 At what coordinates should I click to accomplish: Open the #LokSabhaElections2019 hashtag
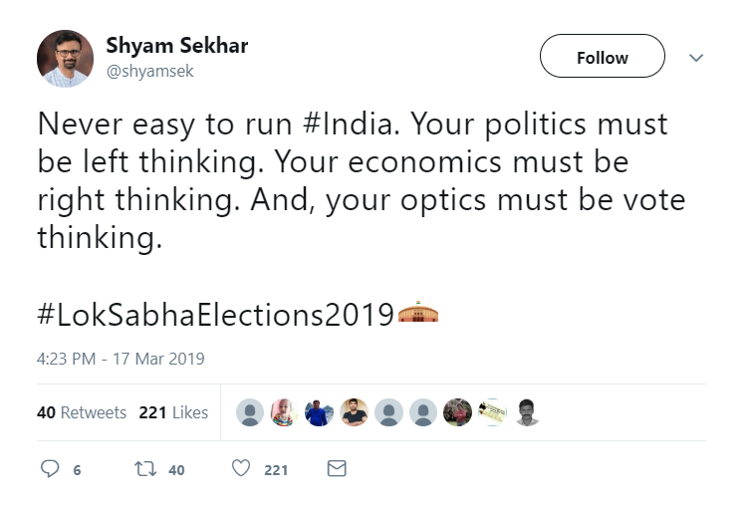215,315
